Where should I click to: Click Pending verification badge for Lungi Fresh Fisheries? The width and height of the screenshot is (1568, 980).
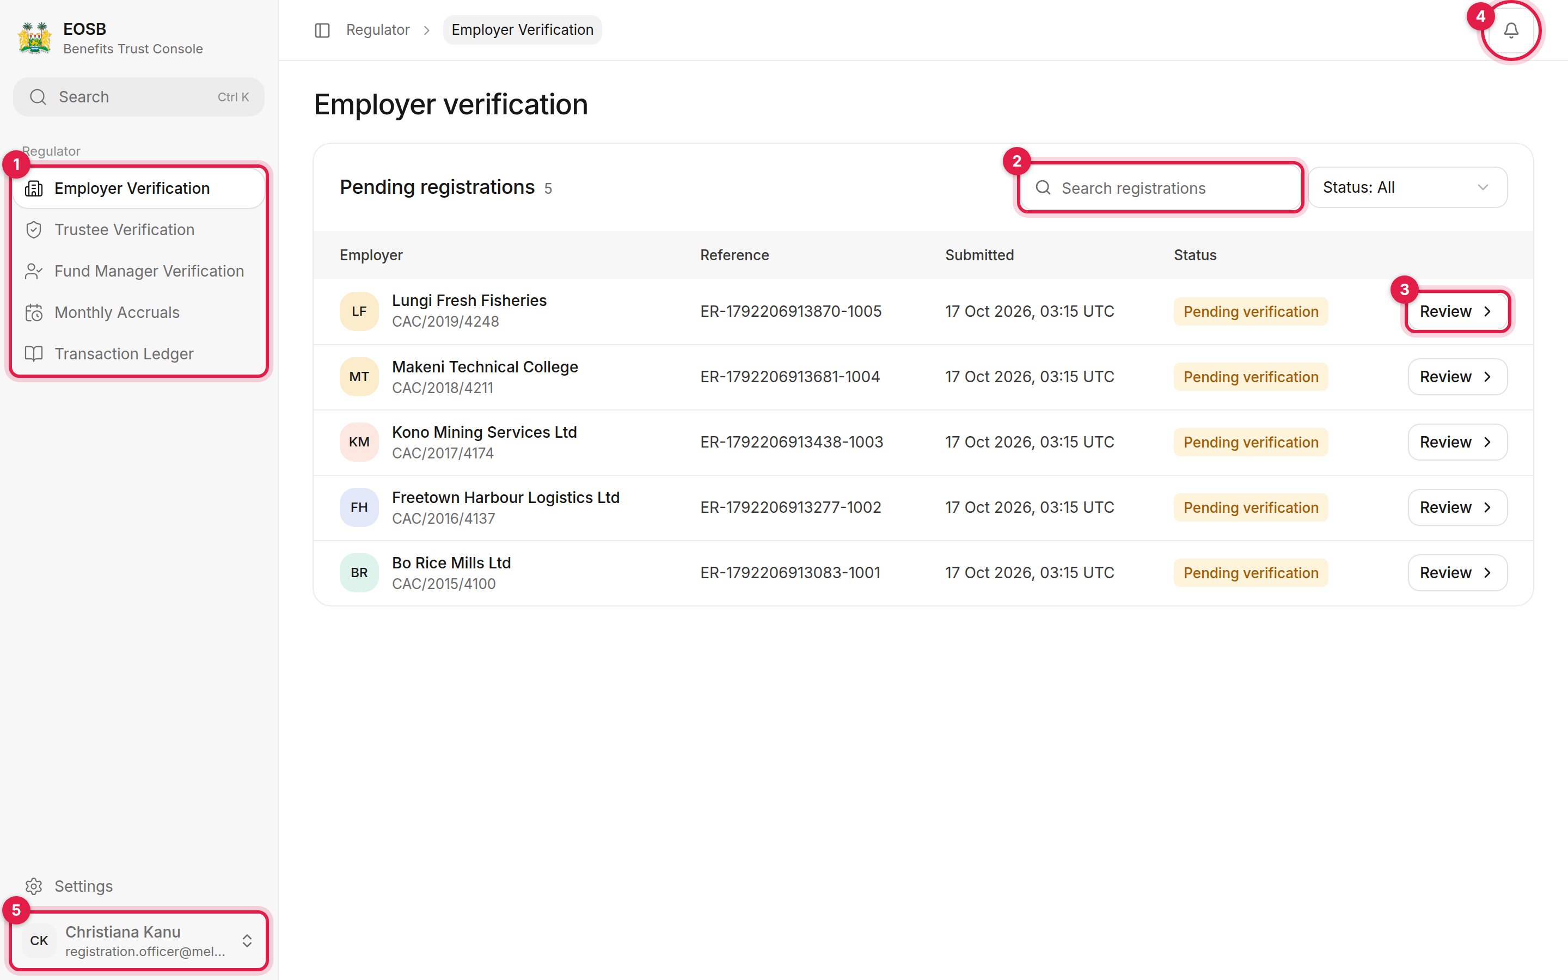point(1251,312)
